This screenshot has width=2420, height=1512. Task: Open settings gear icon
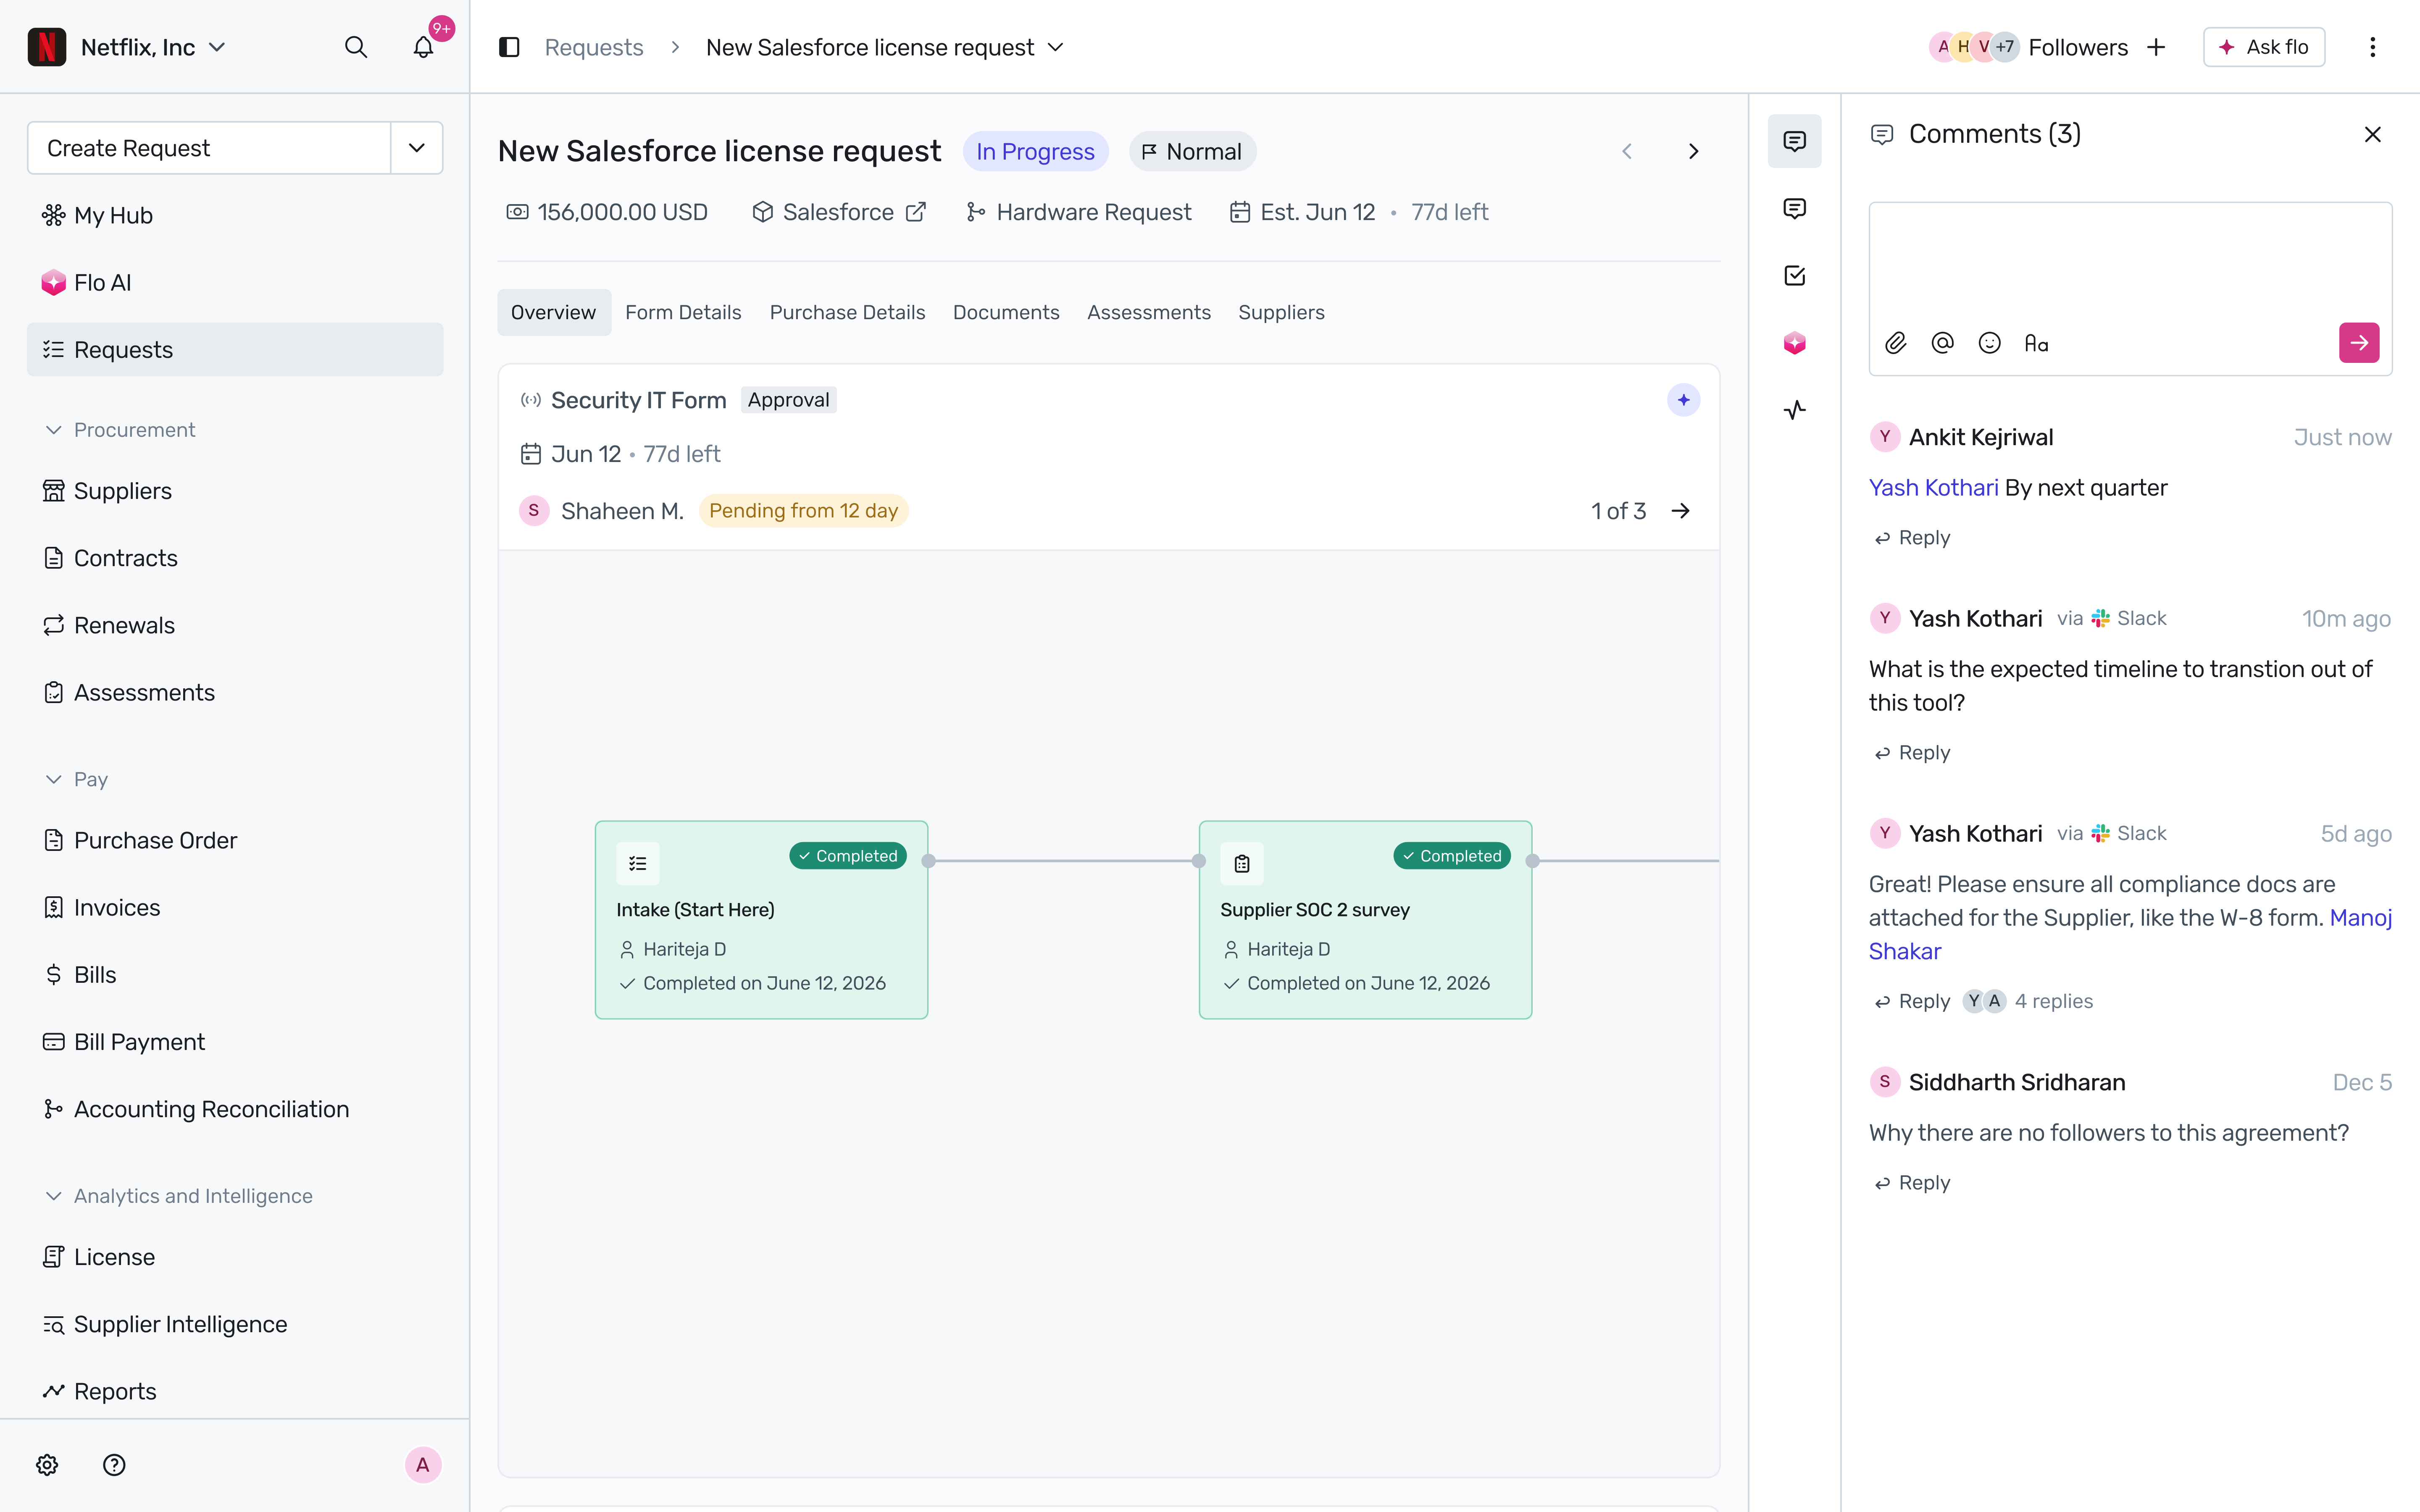(x=47, y=1465)
